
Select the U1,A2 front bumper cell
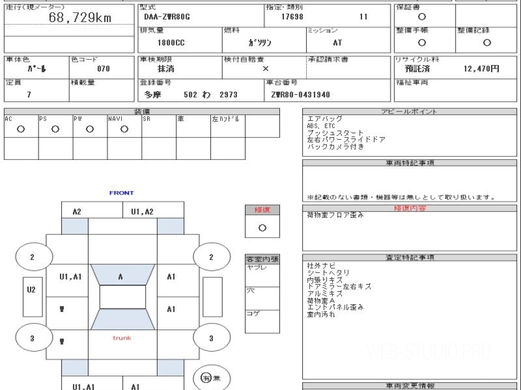pos(153,210)
